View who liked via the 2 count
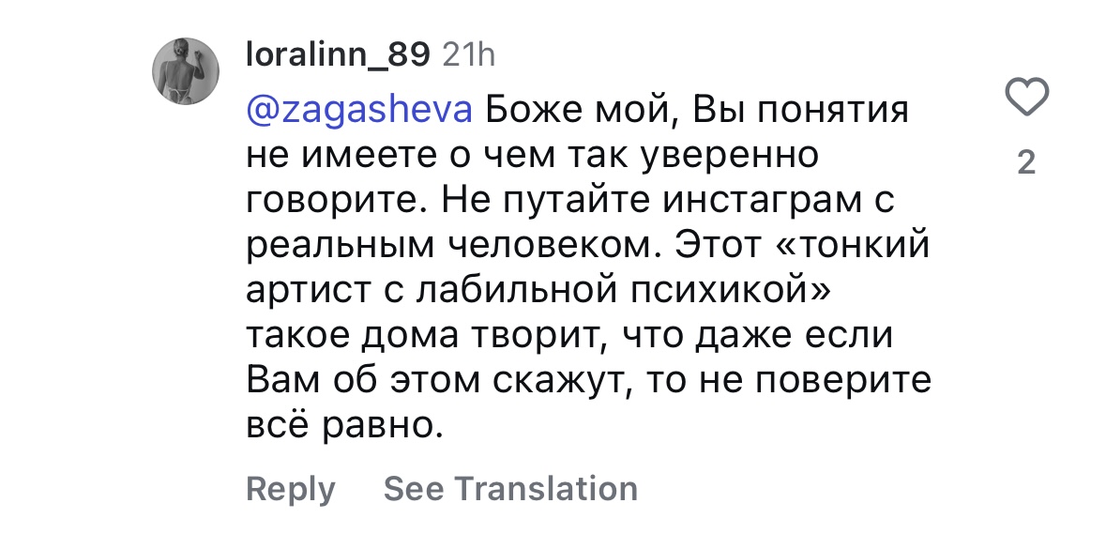The image size is (1106, 549). click(x=1027, y=162)
